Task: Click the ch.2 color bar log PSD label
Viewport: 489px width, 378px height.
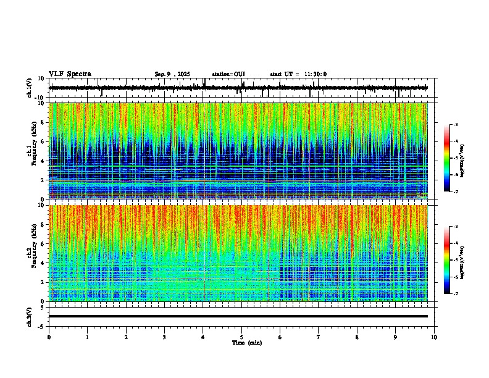Action: pos(462,262)
